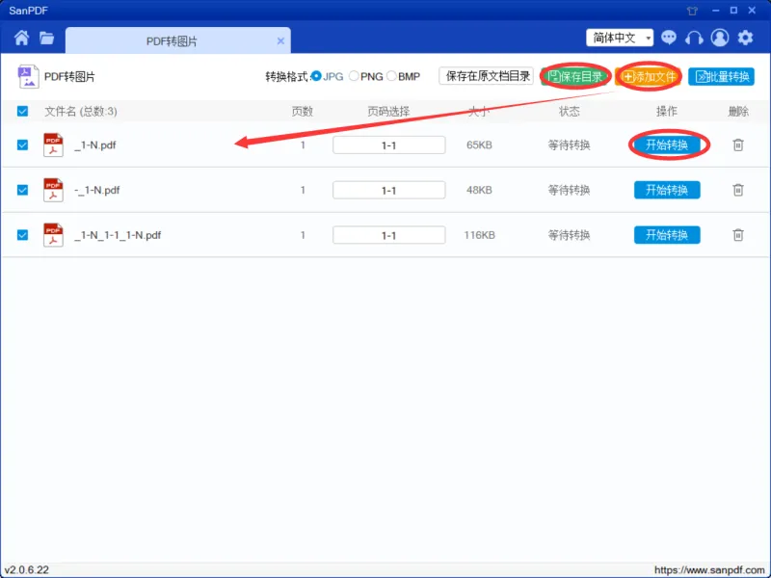771x578 pixels.
Task: Click the 删除 column header
Action: click(x=738, y=111)
